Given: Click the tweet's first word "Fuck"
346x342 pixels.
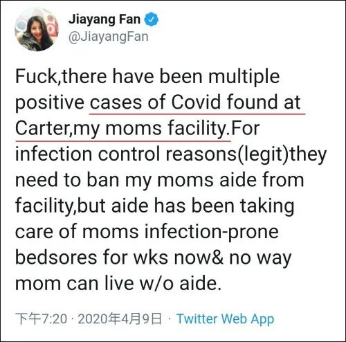Looking at the screenshot, I should coord(37,76).
